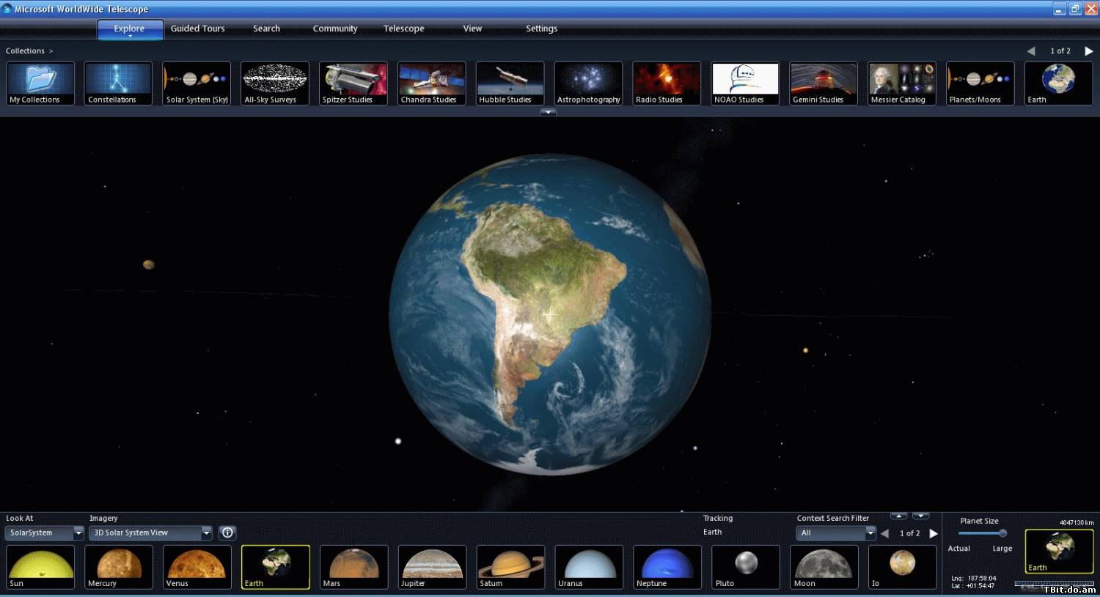Open the View tab
Screen dimensions: 1100x597
click(x=472, y=29)
